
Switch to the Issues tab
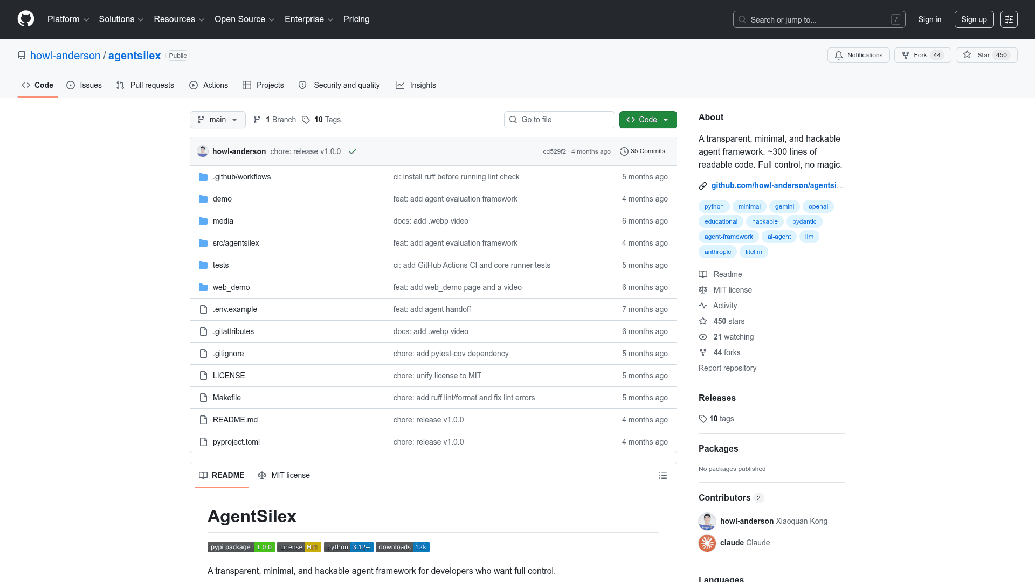[x=84, y=85]
